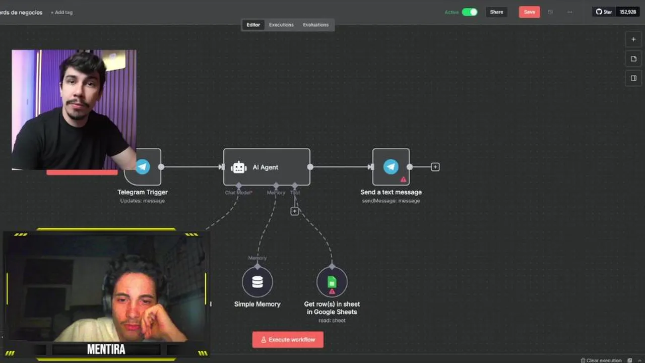Open the three-dot workflow options menu

[x=569, y=12]
